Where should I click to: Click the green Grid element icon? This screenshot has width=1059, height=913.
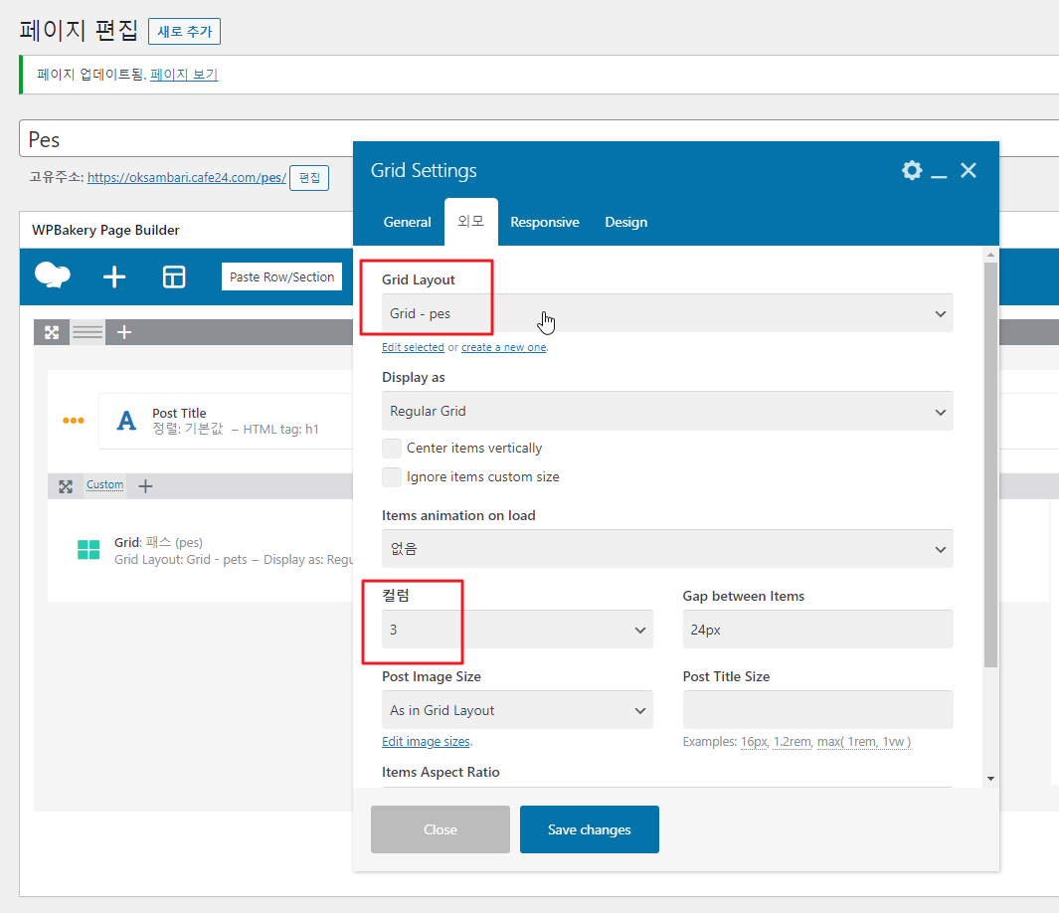click(88, 550)
